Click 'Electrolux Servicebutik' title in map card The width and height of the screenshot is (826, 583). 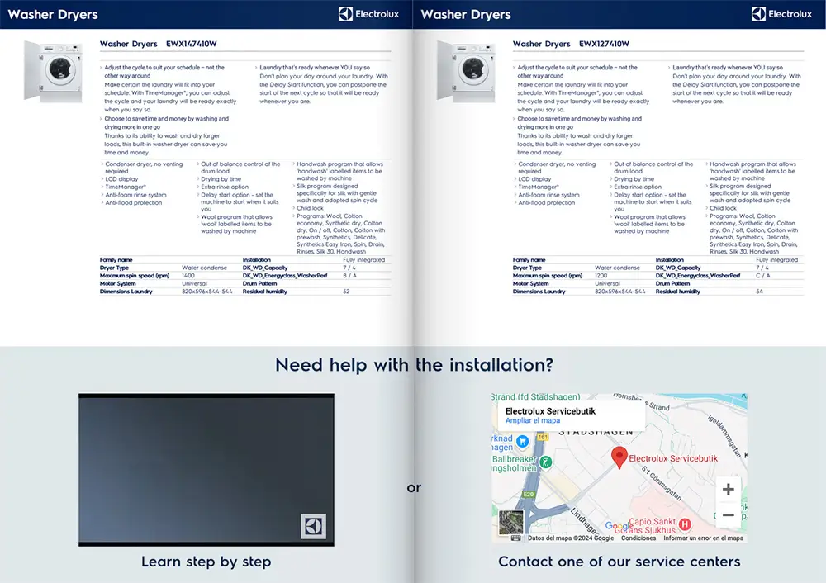click(550, 410)
